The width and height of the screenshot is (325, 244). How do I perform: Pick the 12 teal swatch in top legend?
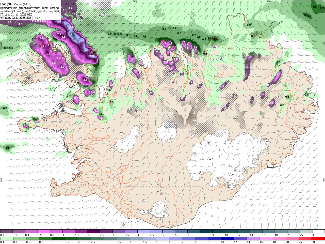point(243,232)
